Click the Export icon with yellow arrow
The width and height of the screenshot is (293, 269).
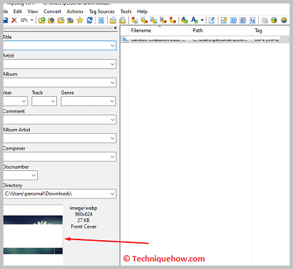(x=224, y=21)
